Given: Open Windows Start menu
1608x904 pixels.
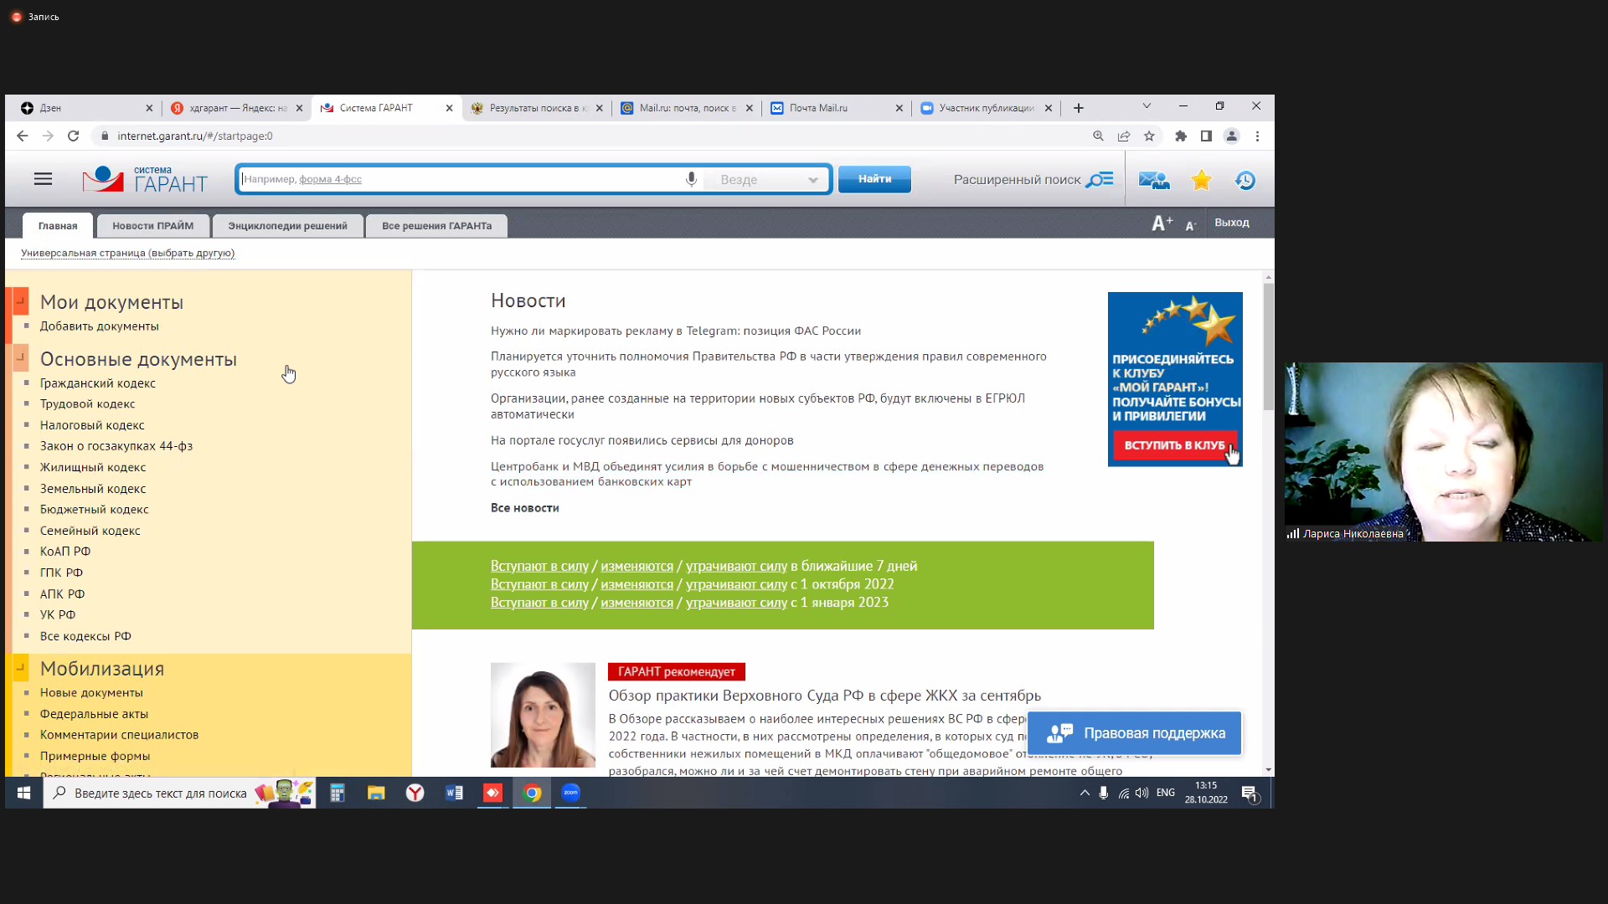Looking at the screenshot, I should (x=23, y=793).
